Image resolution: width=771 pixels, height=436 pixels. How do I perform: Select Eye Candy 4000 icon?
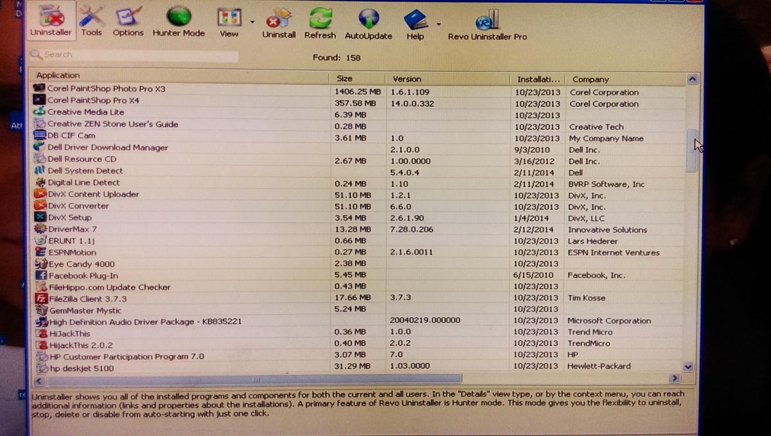click(42, 263)
